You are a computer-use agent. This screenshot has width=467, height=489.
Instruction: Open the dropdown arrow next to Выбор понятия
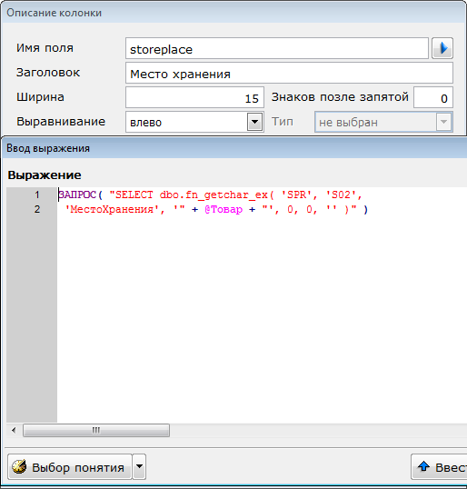[x=139, y=467]
